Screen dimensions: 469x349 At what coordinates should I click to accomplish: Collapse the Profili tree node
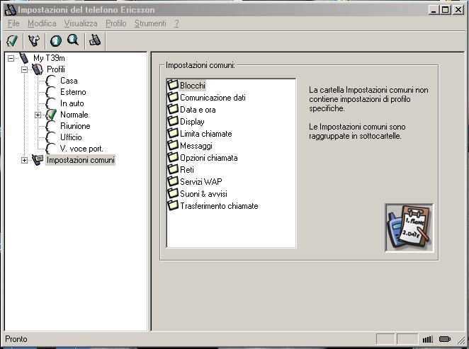coord(24,69)
